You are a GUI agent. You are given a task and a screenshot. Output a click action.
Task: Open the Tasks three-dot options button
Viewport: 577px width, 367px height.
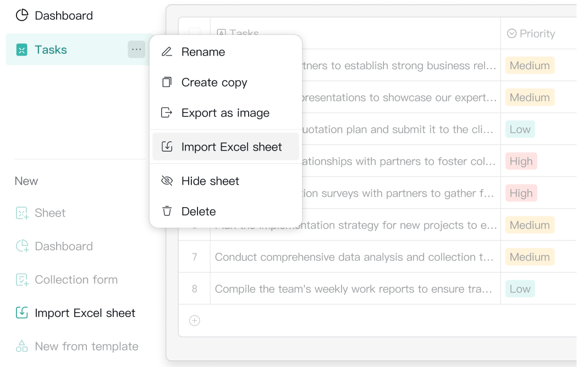pos(136,49)
